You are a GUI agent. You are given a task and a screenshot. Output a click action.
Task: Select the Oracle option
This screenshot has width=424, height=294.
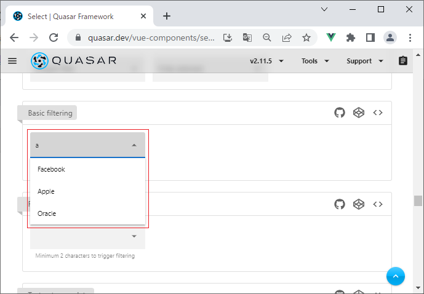pyautogui.click(x=87, y=213)
